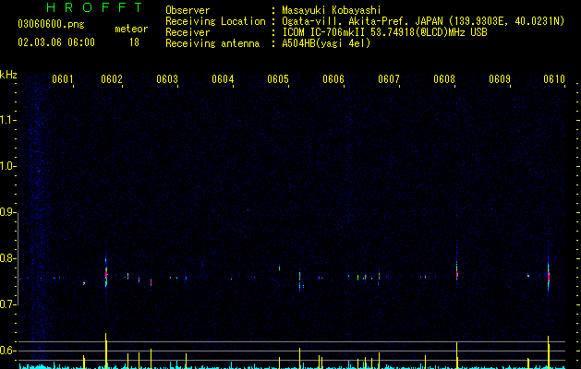Click the 0603 time marker

167,79
